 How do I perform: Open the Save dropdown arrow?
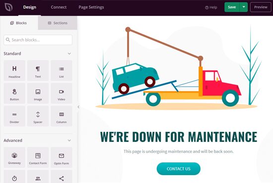pos(244,7)
